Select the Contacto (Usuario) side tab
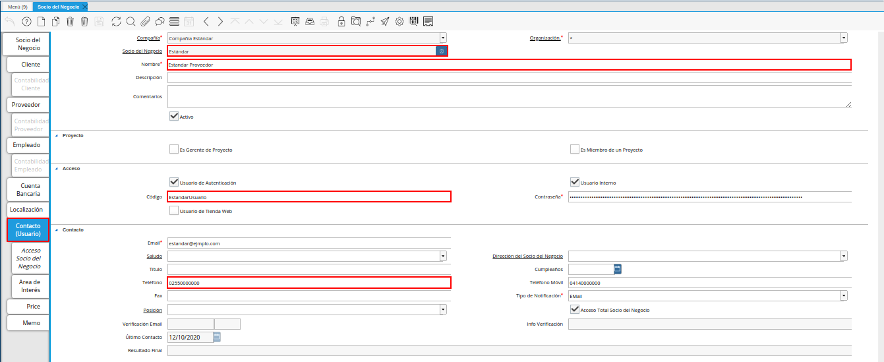Viewport: 884px width, 362px height. pyautogui.click(x=28, y=230)
